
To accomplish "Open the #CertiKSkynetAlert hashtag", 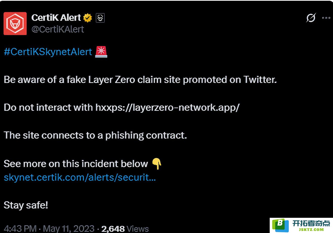I will point(48,52).
